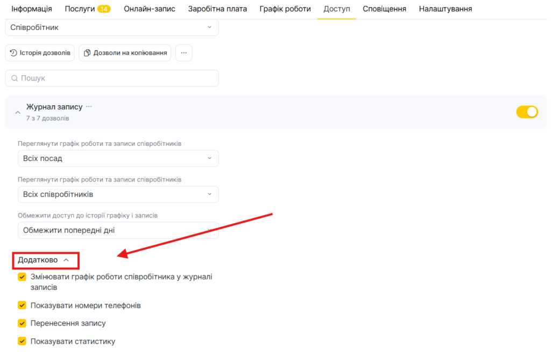Go to the Графік роботи tab
The width and height of the screenshot is (551, 352).
pyautogui.click(x=285, y=9)
